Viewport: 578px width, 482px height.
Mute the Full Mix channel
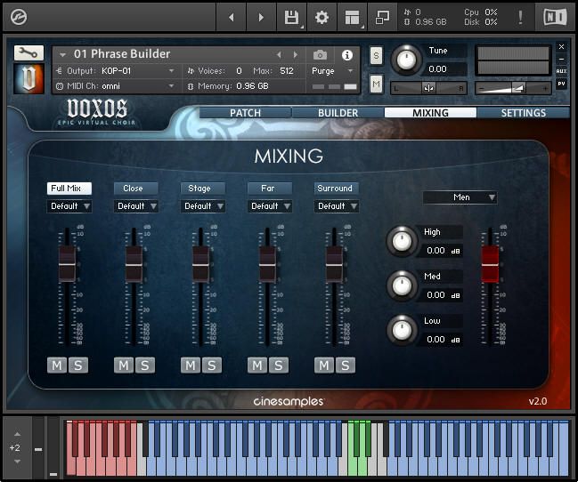[x=57, y=366]
